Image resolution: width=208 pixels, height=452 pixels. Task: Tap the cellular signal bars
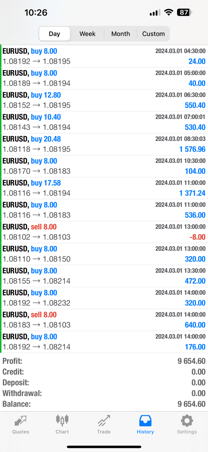click(155, 13)
